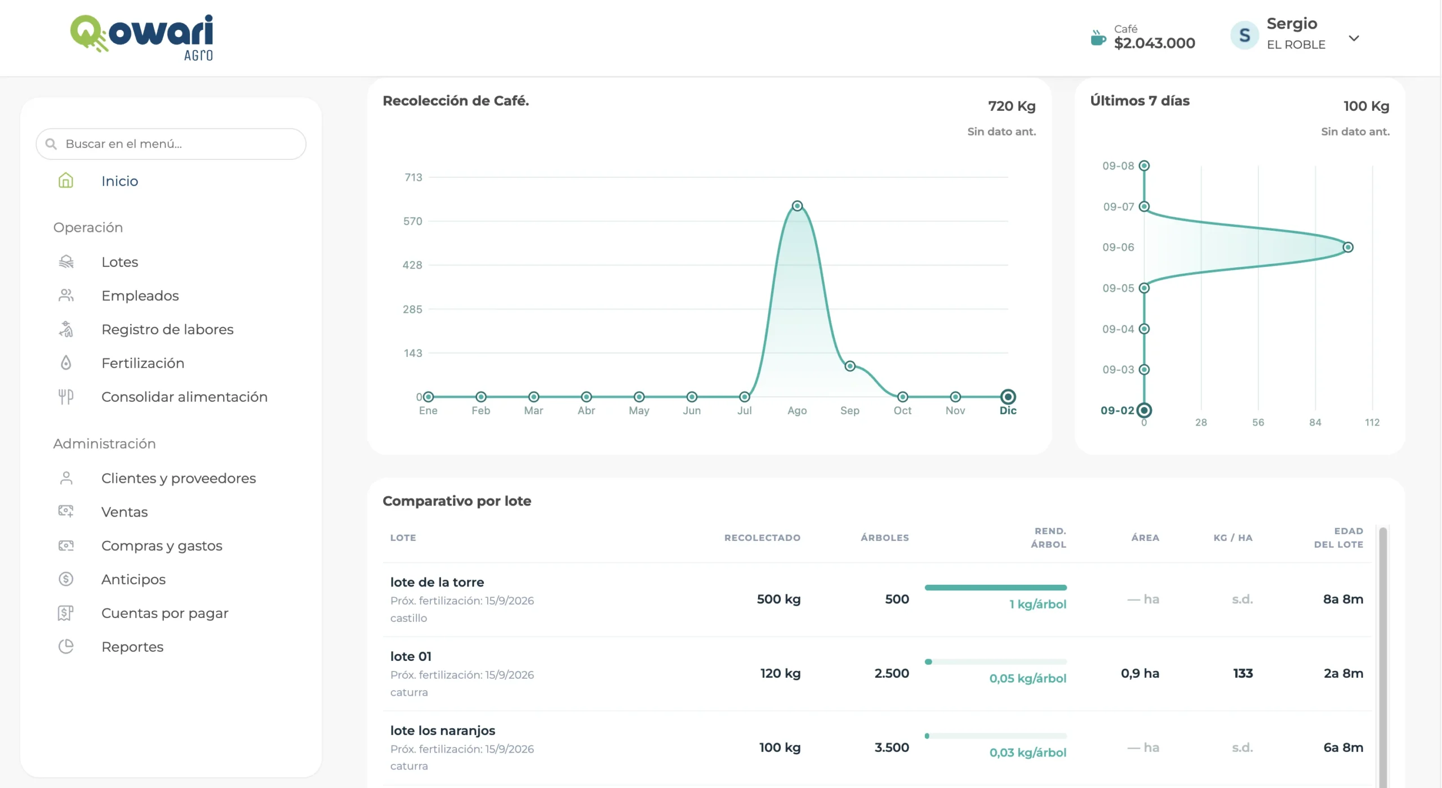Click the REND. ÁRBOL column header
Screen dimensions: 1442x788
tap(1048, 538)
